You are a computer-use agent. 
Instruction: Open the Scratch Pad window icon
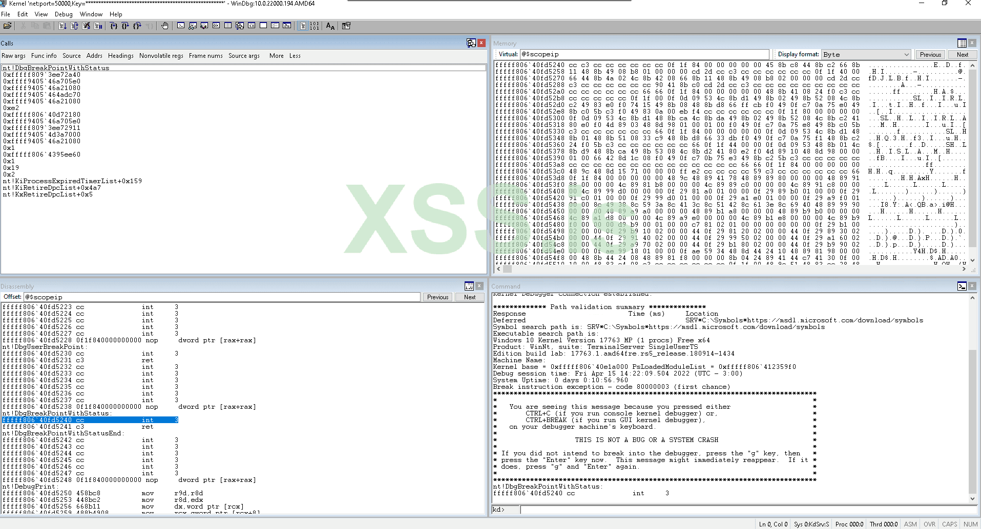(x=263, y=26)
